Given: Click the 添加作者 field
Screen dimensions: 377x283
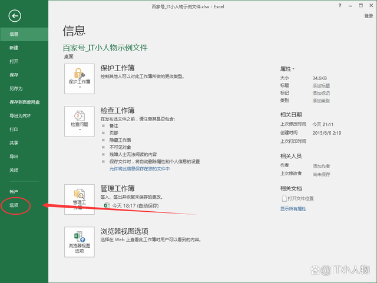Looking at the screenshot, I should (321, 166).
